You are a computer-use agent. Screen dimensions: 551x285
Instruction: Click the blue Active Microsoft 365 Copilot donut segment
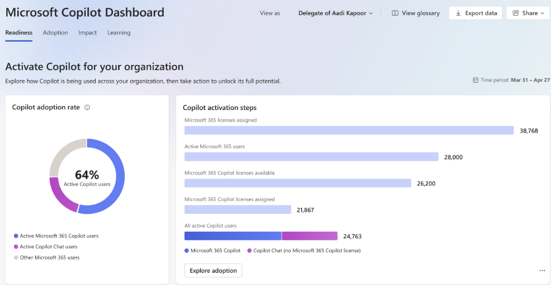point(120,176)
